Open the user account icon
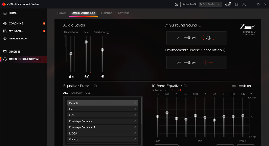 pyautogui.click(x=244, y=4)
